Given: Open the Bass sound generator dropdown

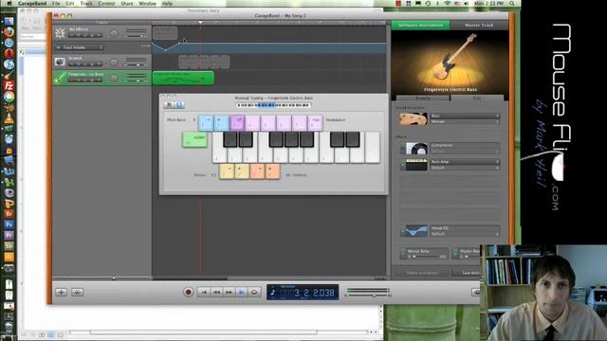Looking at the screenshot, I should 465,116.
